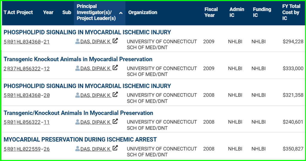Sort by Fiscal Year column header
306x161 pixels.
(211, 12)
